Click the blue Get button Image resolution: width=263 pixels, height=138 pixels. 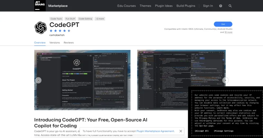(x=223, y=24)
